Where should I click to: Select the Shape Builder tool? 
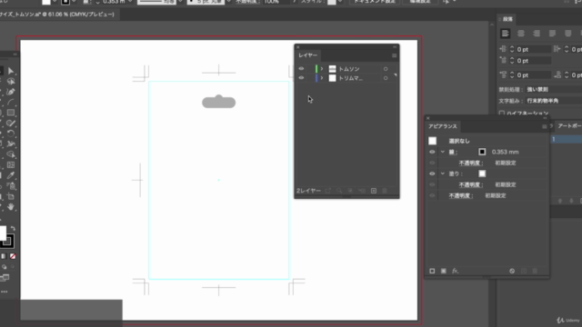coord(11,154)
